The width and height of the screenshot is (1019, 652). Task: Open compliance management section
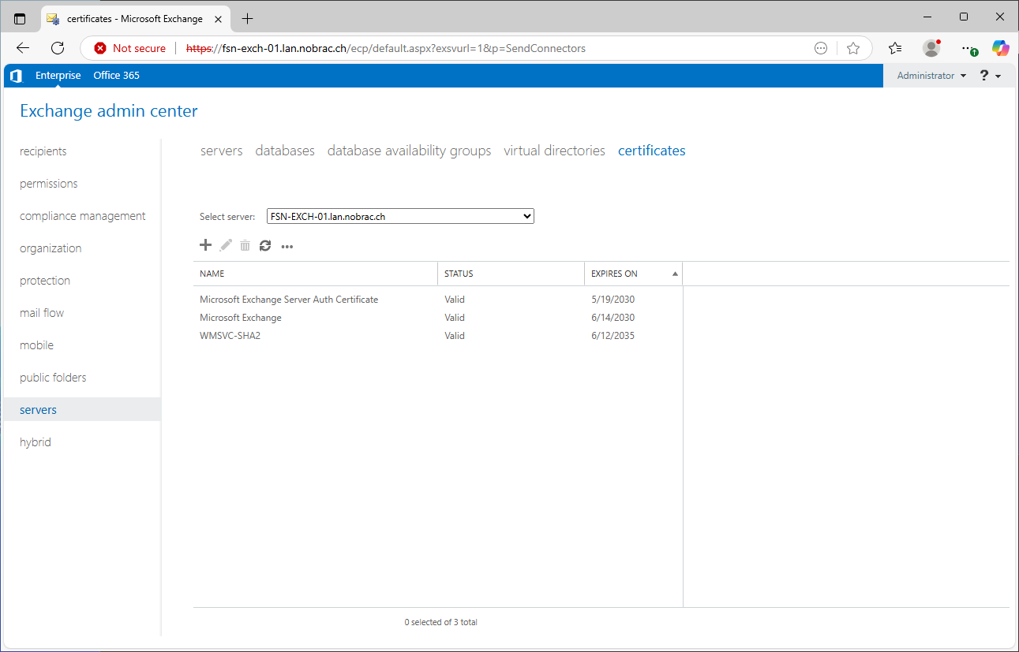point(83,216)
